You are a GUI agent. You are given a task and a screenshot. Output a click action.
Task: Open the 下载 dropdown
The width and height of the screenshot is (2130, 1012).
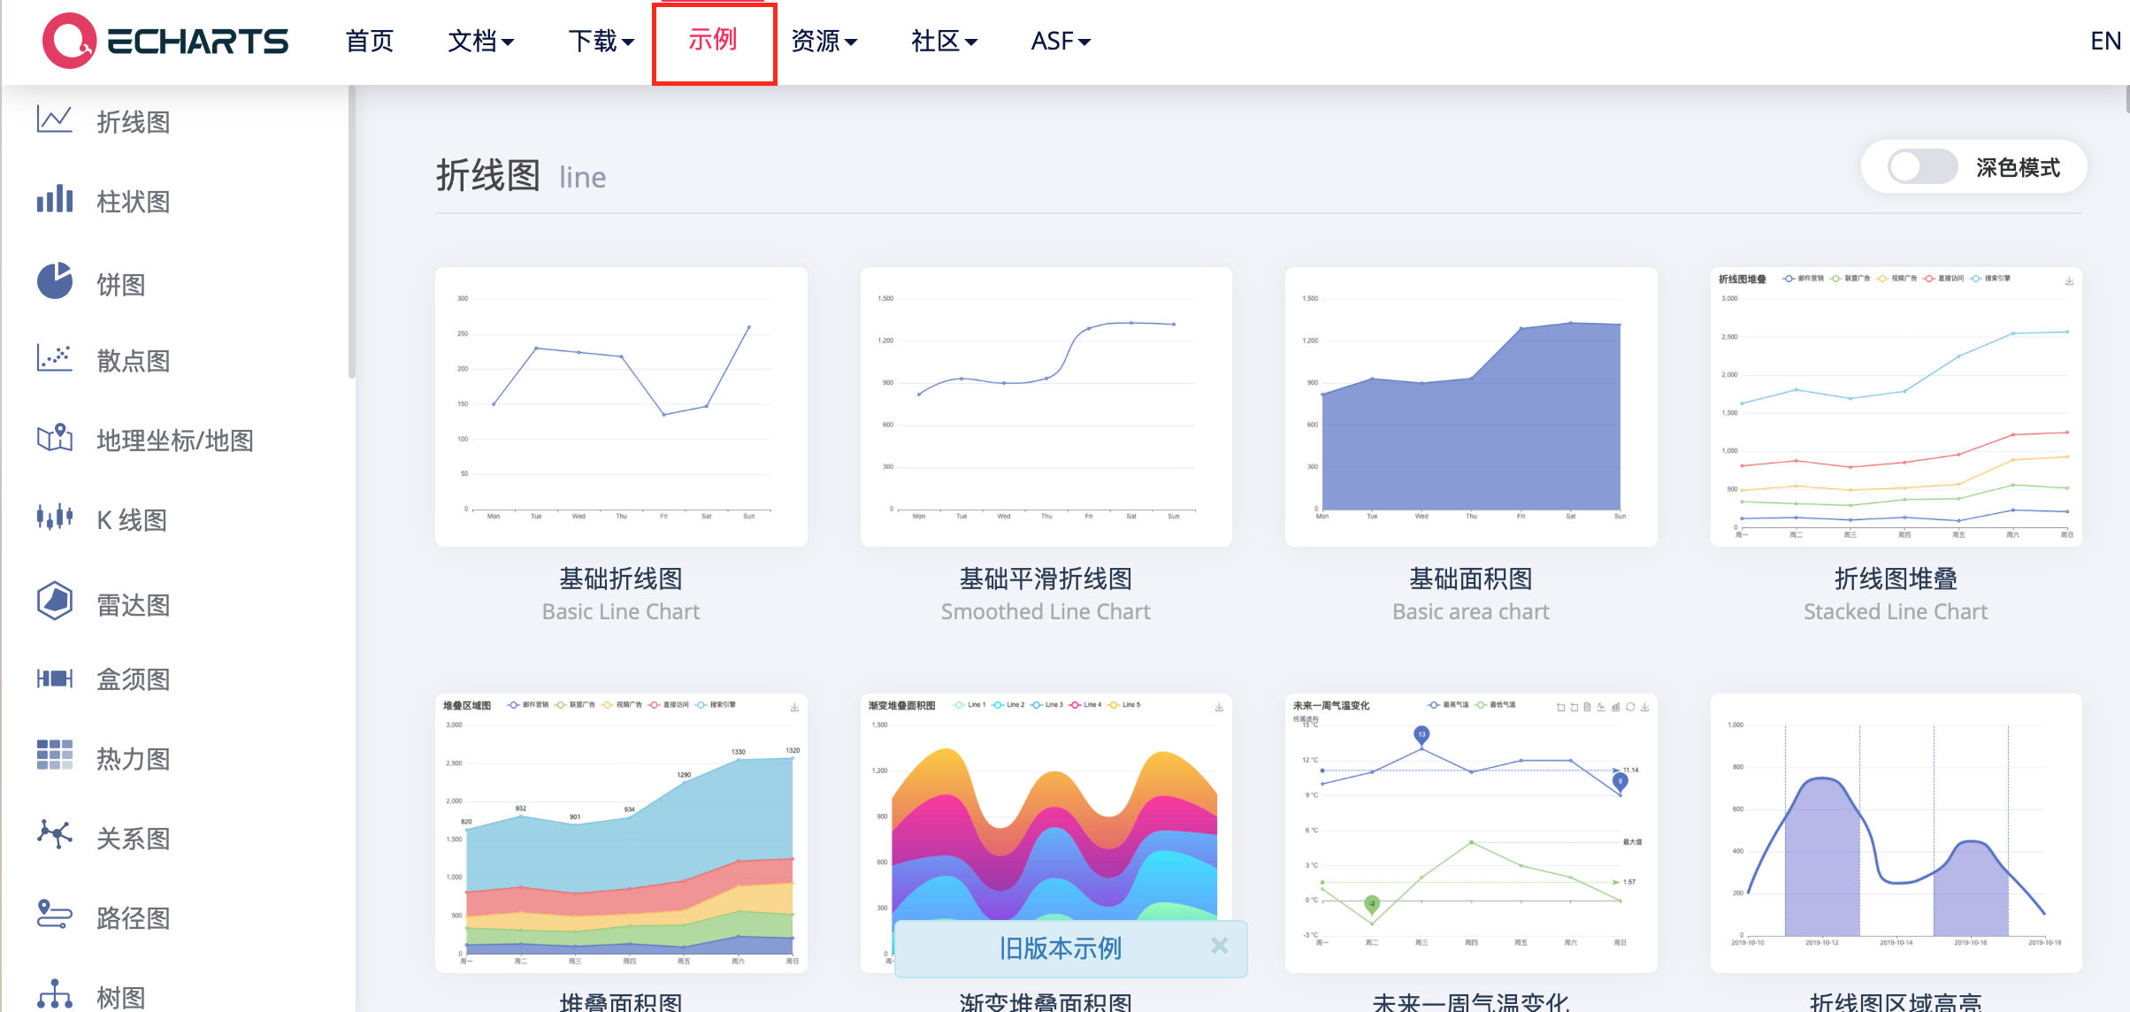[x=601, y=42]
